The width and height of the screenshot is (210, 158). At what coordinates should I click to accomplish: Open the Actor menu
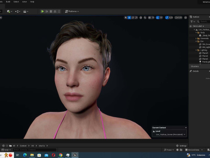tap(24, 2)
